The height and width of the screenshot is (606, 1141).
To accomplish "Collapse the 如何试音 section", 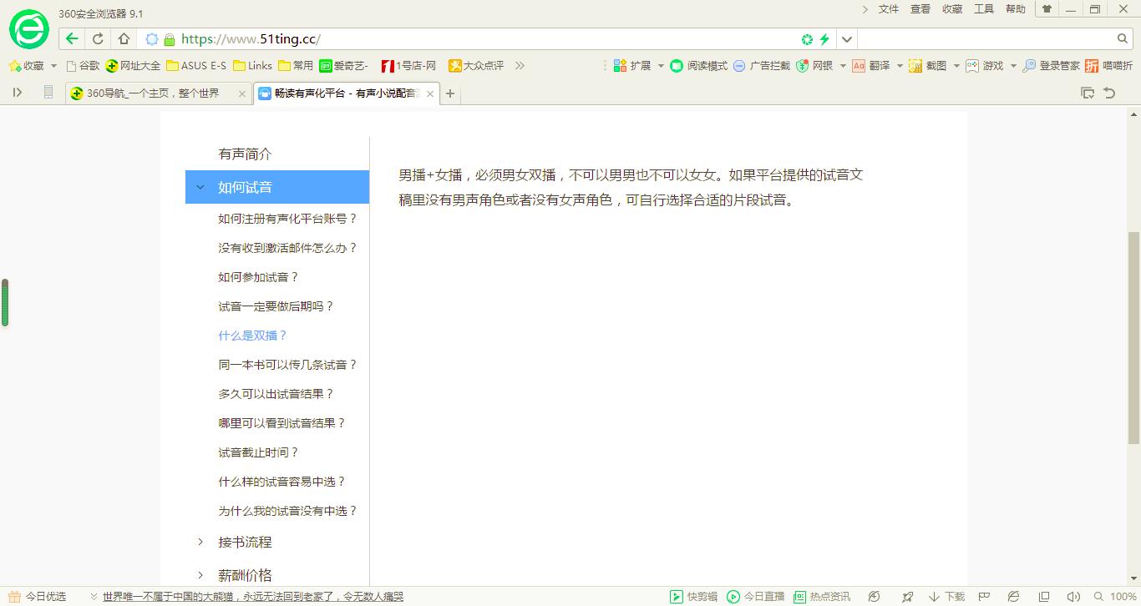I will click(x=244, y=187).
